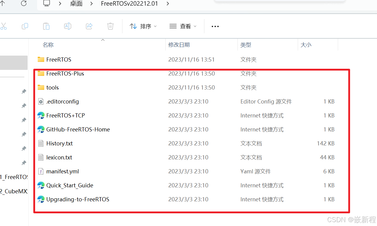Viewport: 377px width, 226px height.
Task: Click the FreeRTOS+TCP file name
Action: 66,115
